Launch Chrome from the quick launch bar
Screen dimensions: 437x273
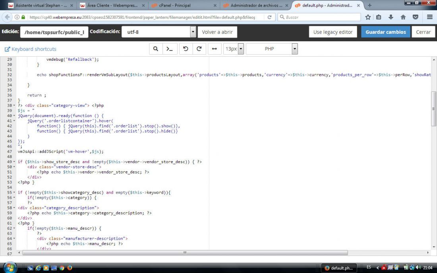click(62, 268)
